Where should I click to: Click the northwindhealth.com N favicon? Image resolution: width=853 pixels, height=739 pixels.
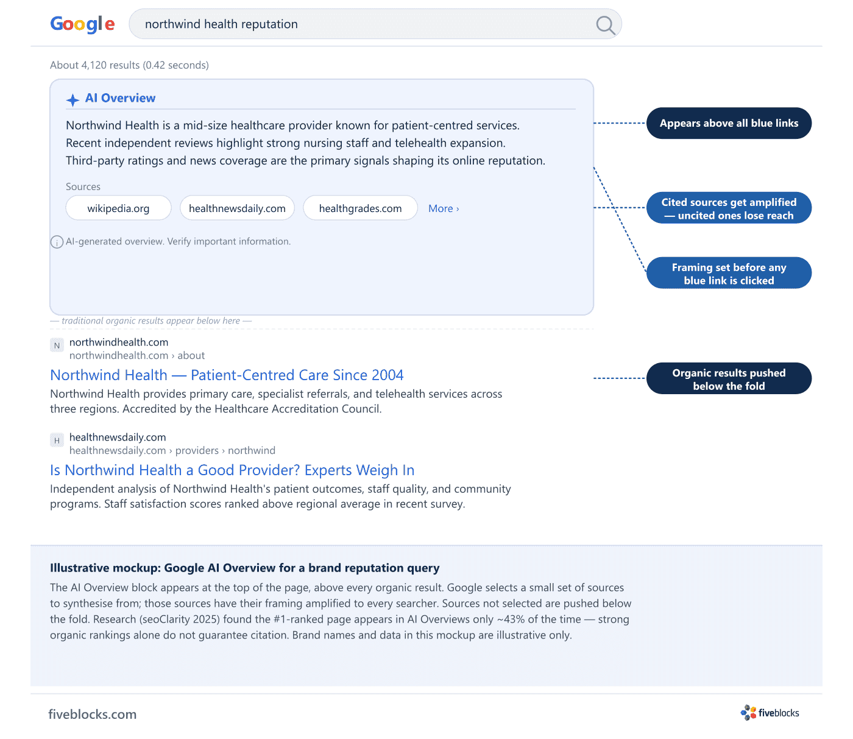[x=57, y=345]
